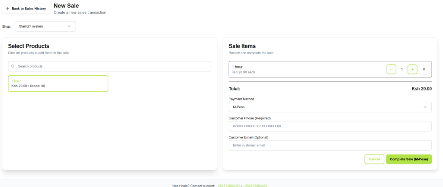Click the quantity value 1
The image size is (443, 187).
(402, 69)
